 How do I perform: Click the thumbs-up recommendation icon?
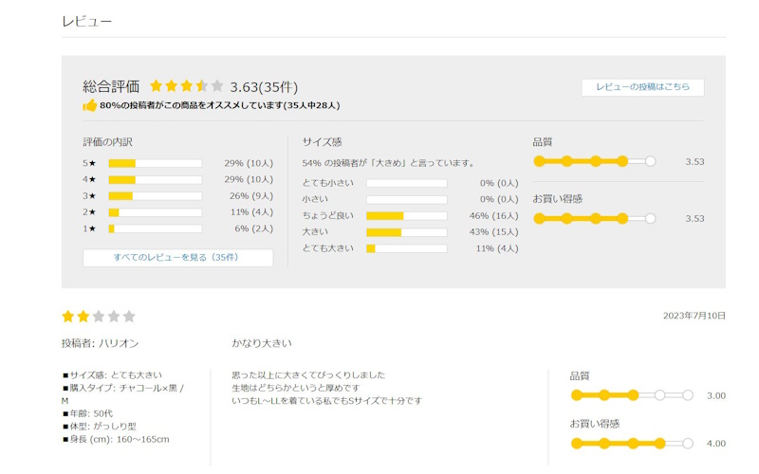pyautogui.click(x=90, y=105)
